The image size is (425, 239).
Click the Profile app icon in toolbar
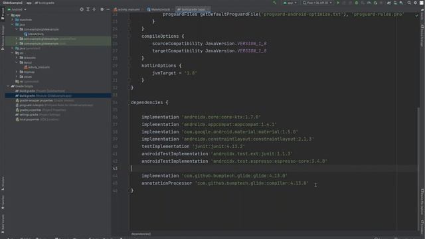(369, 3)
